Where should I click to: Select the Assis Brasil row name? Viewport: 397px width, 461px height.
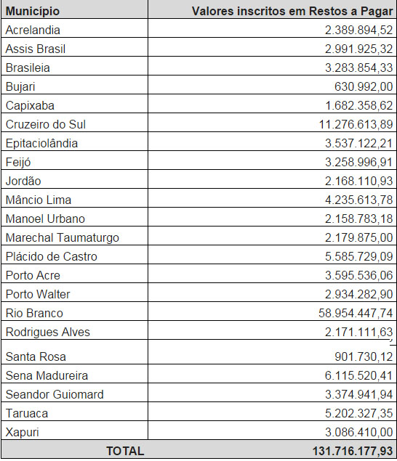tap(36, 49)
